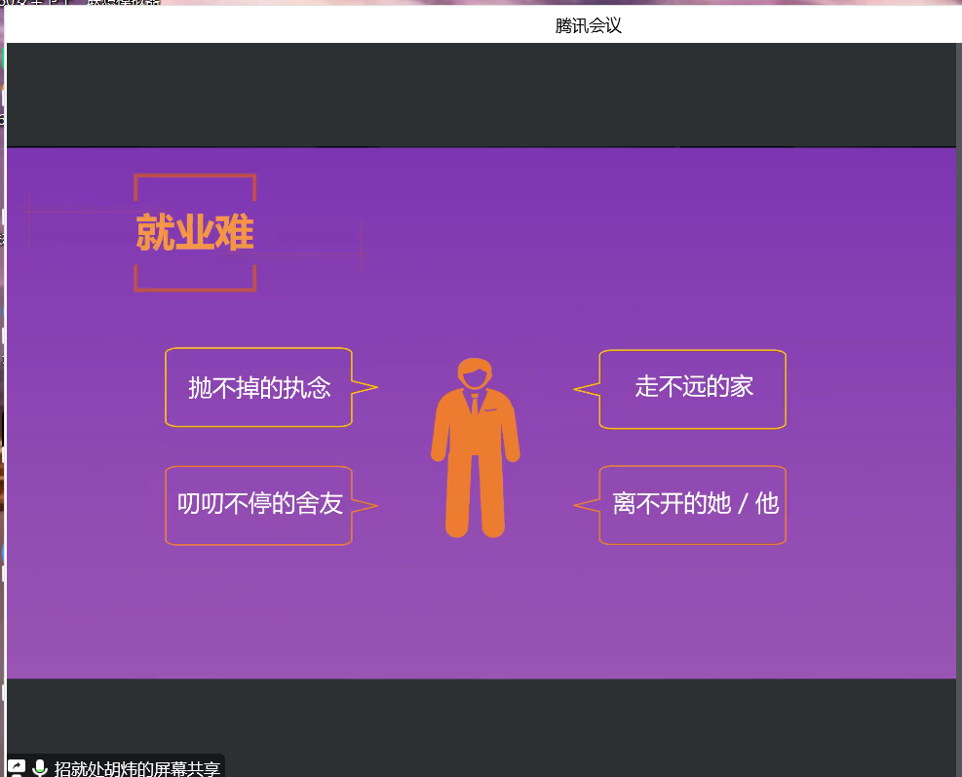Click the tail of the 离不开的她/他 bubble

582,505
